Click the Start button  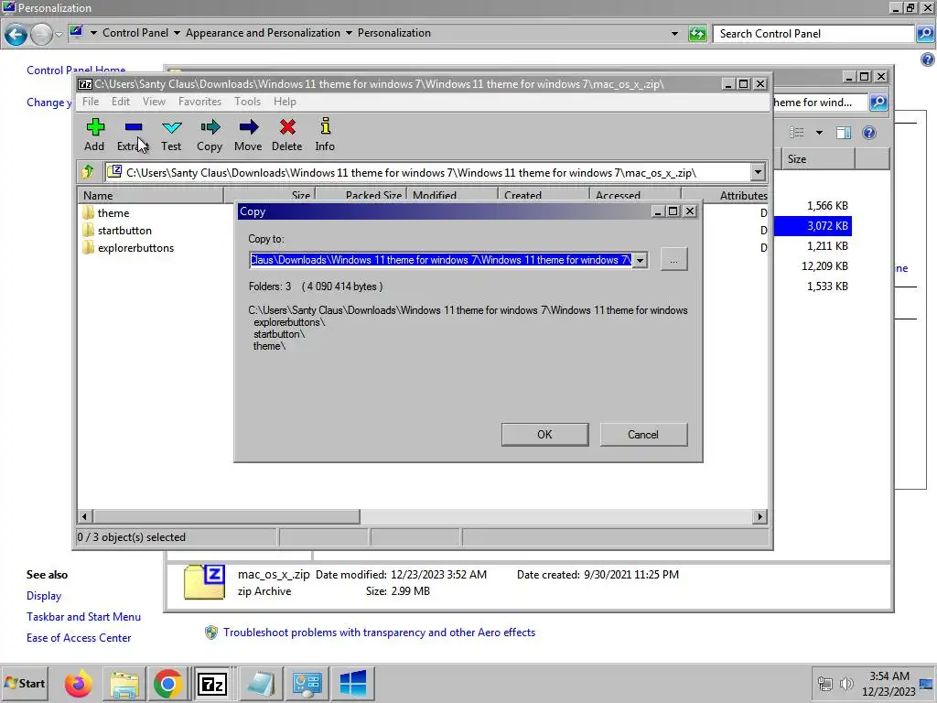tap(25, 683)
